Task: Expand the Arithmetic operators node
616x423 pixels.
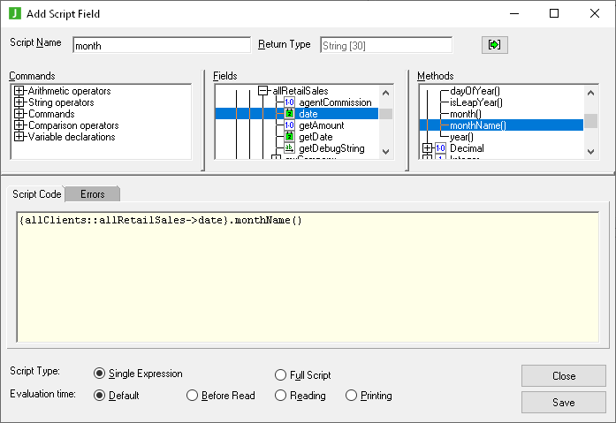Action: pyautogui.click(x=19, y=91)
